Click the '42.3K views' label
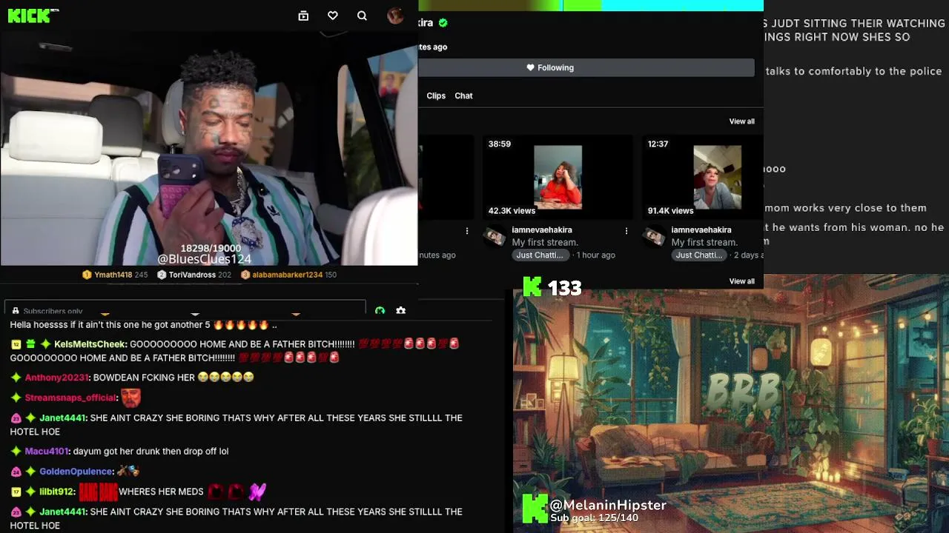 click(x=512, y=211)
